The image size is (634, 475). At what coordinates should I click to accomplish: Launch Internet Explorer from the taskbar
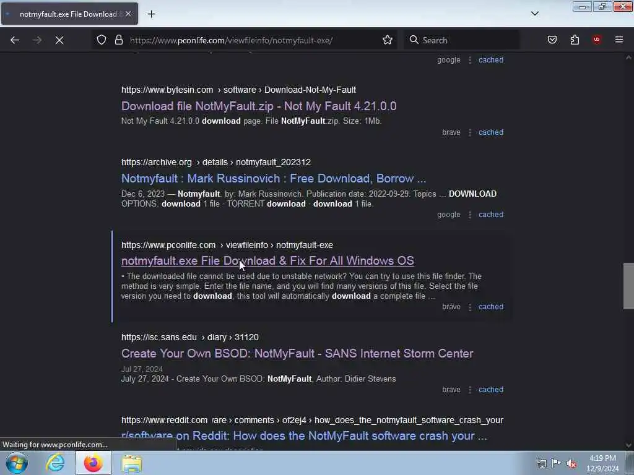point(55,463)
